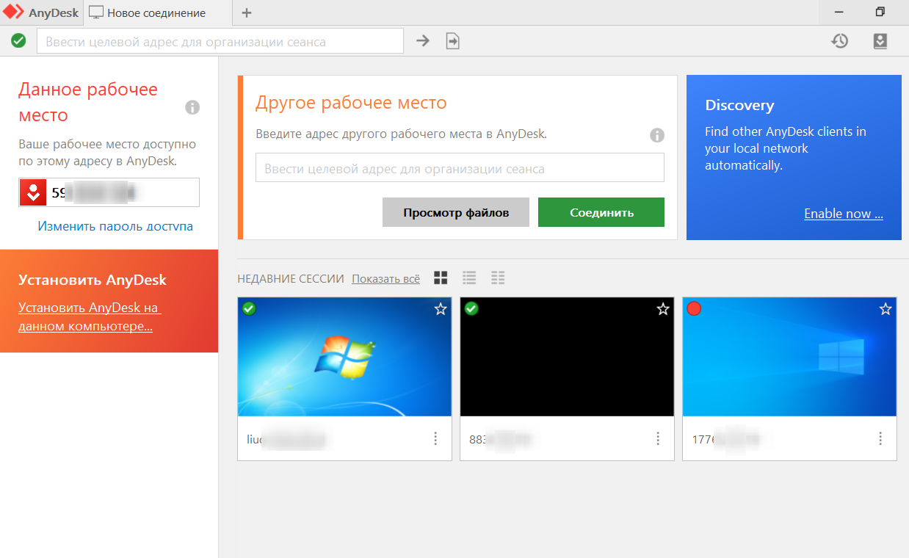This screenshot has height=558, width=909.
Task: Select the Новое соединение tab
Action: pyautogui.click(x=157, y=12)
